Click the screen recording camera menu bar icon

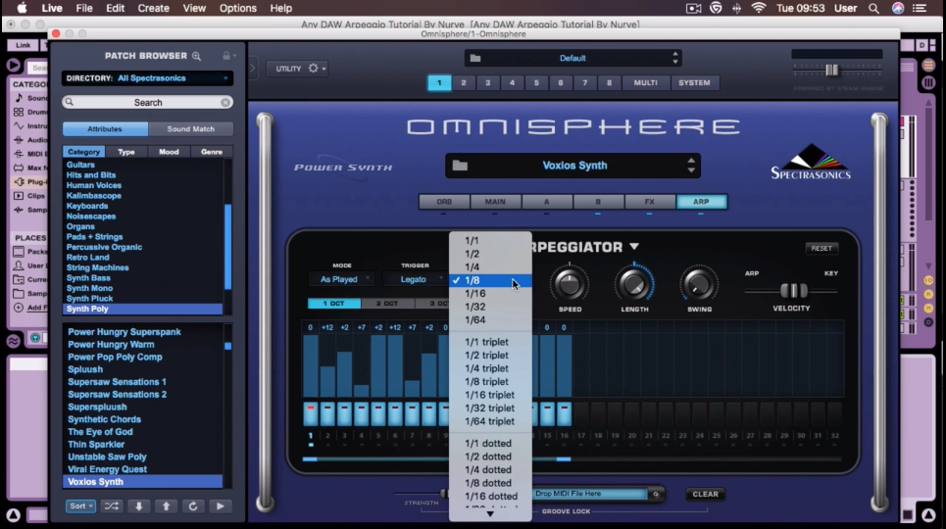(x=694, y=8)
